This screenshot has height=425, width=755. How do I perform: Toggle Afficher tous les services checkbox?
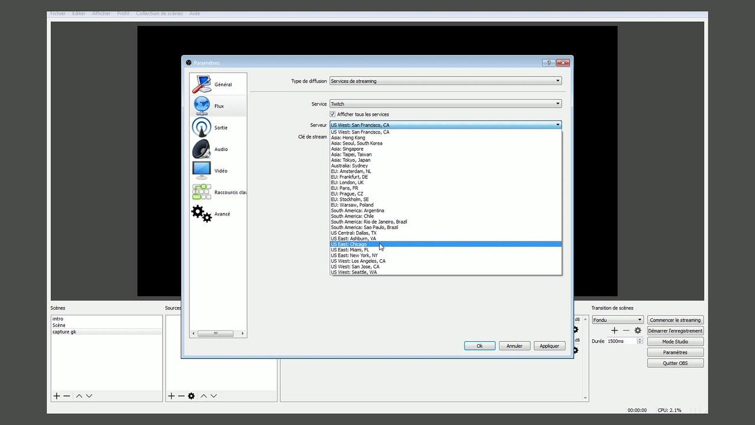(333, 115)
